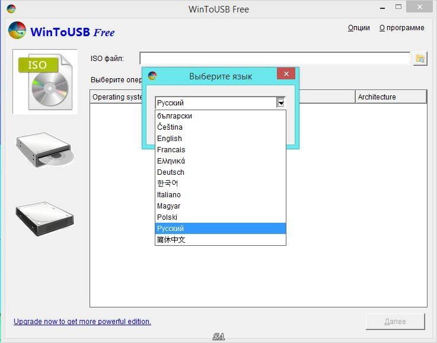Choose 简体中文 from the language list
Image resolution: width=437 pixels, height=343 pixels.
click(221, 239)
